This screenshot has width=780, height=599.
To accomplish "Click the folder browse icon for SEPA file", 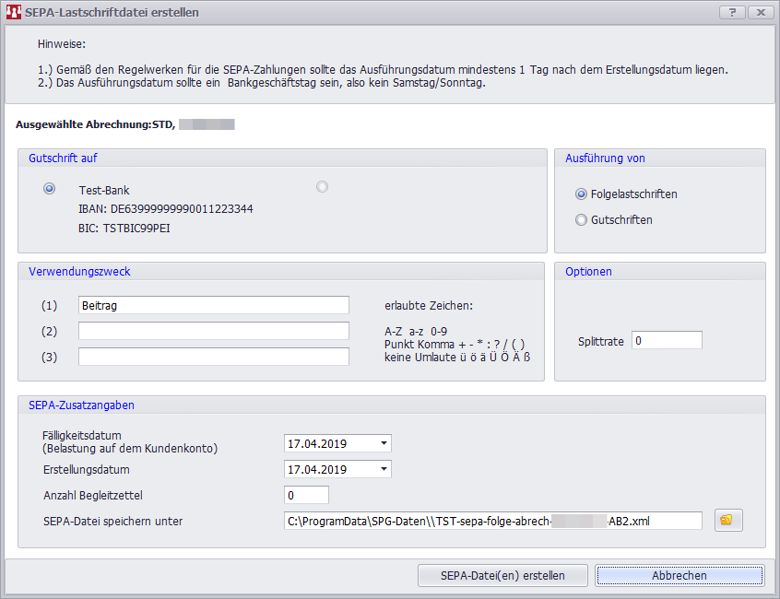I will (727, 521).
